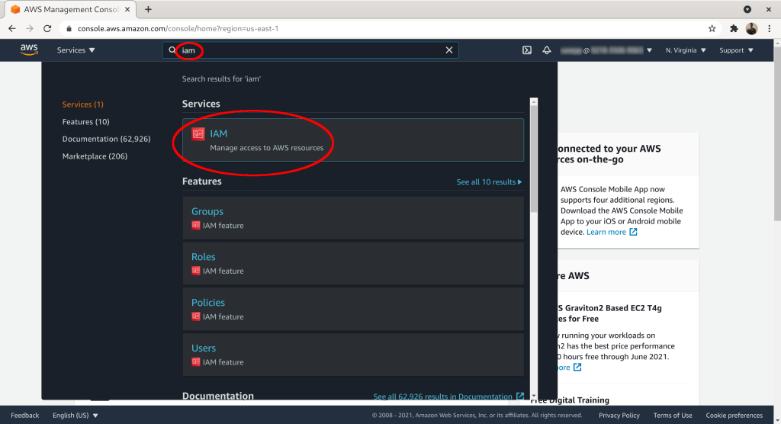781x424 pixels.
Task: Click See all 10 results link
Action: [x=489, y=181]
